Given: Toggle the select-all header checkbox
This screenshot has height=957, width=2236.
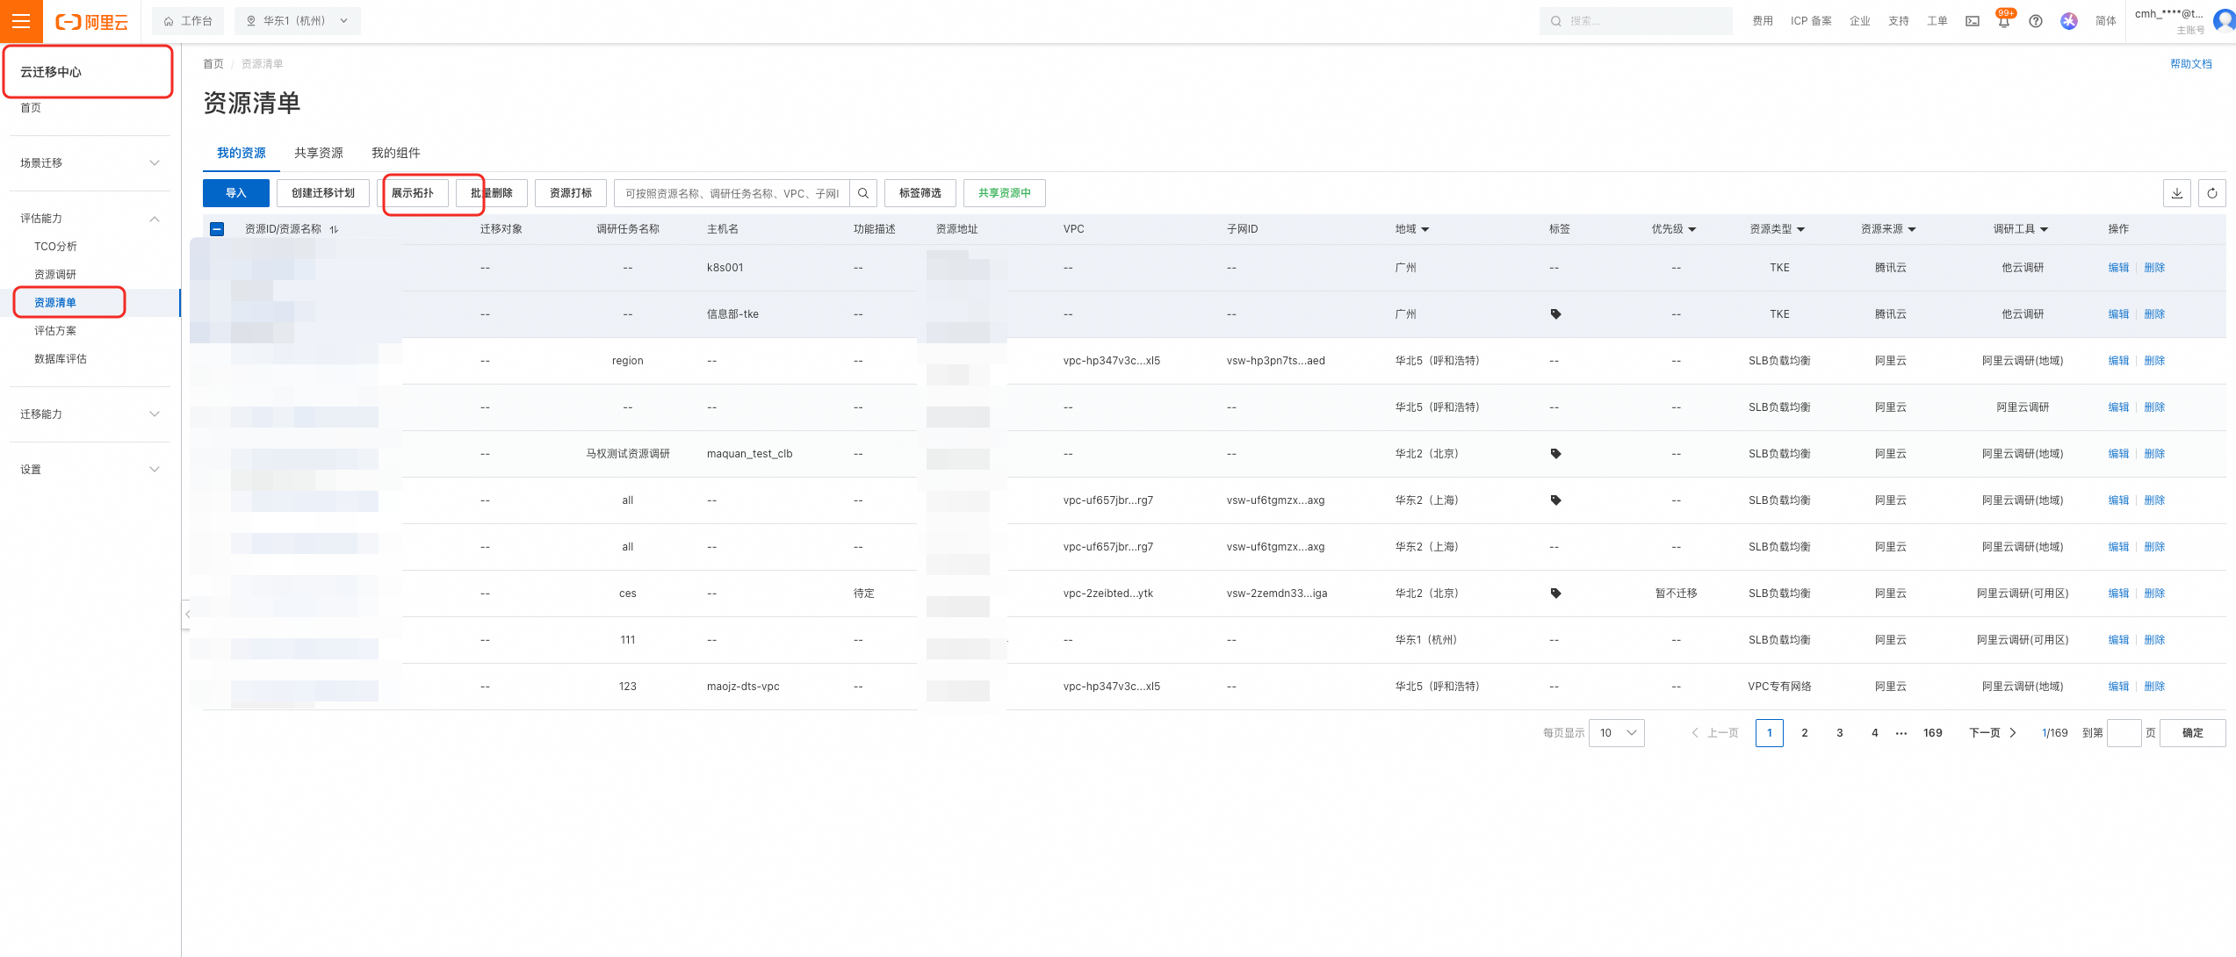Looking at the screenshot, I should (217, 229).
